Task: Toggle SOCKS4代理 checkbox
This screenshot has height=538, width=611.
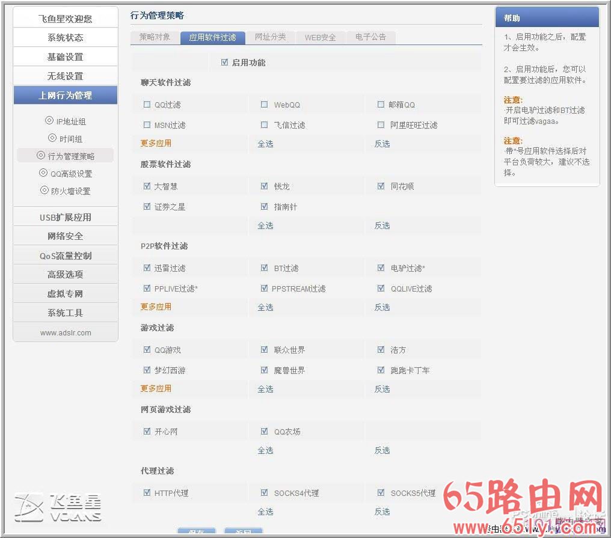Action: pos(264,492)
